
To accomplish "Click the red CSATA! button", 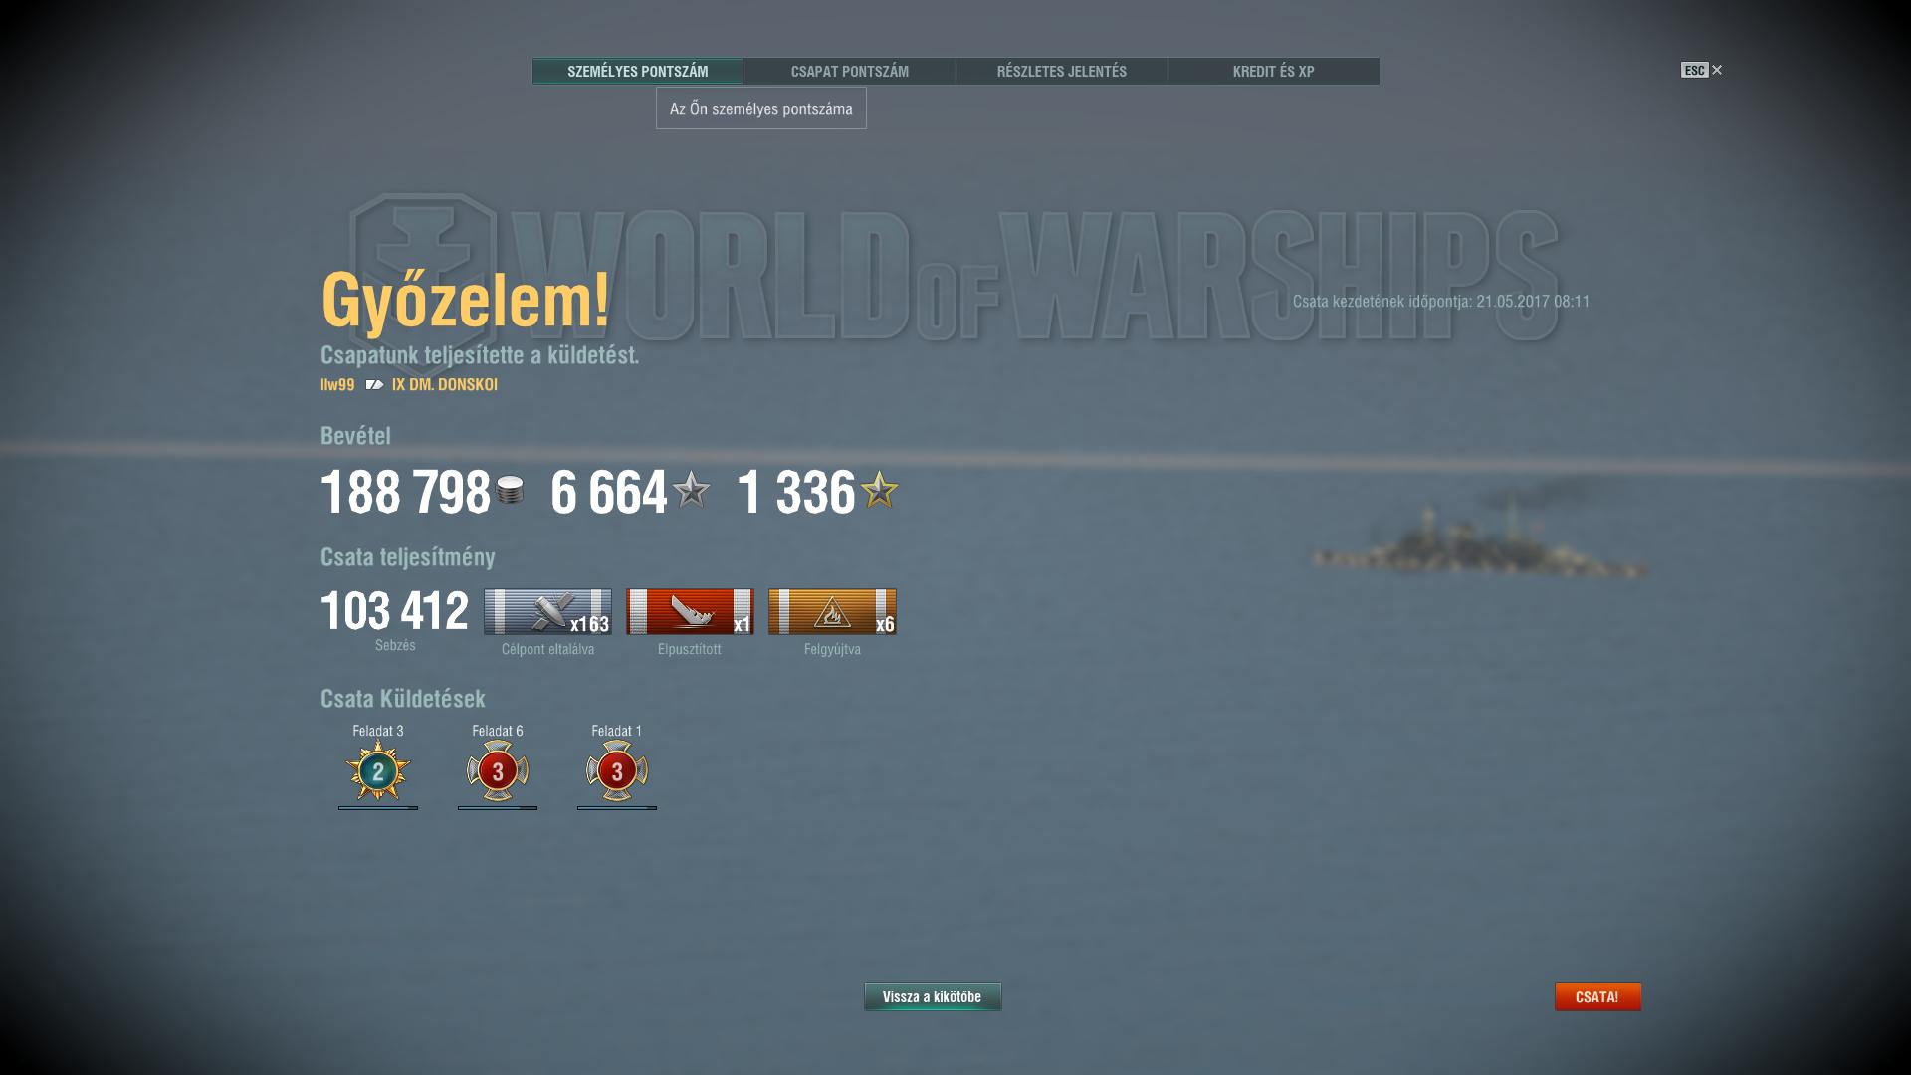I will [1597, 997].
